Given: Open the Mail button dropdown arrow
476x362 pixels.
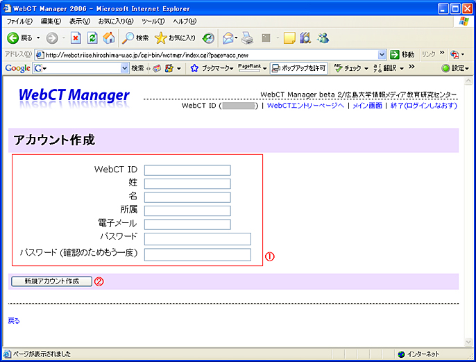Looking at the screenshot, I should tap(236, 38).
